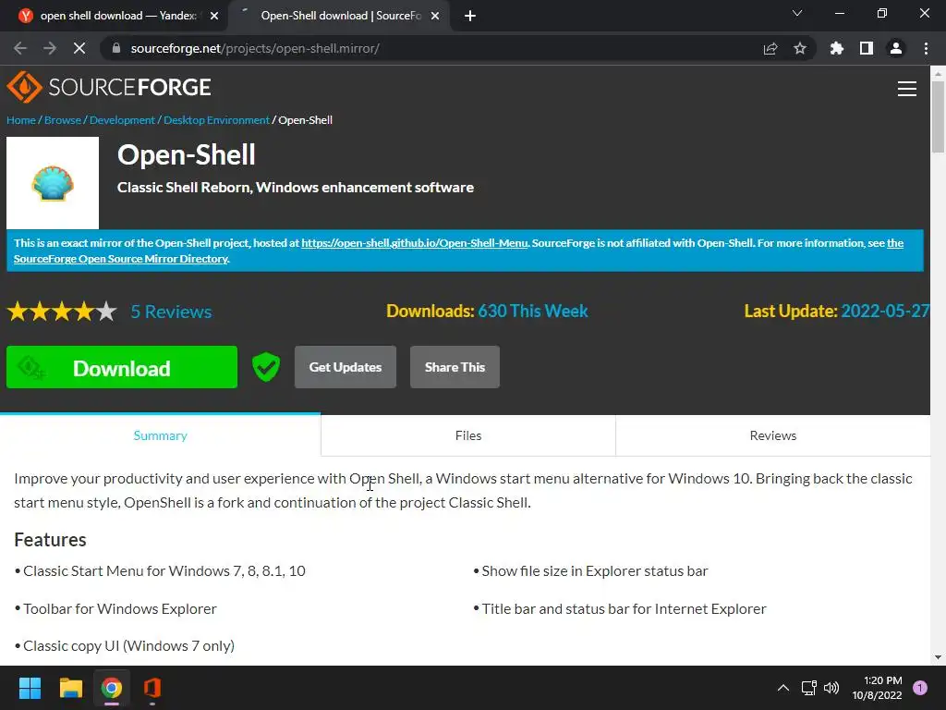Click the Features heading
Viewport: 946px width, 710px height.
click(x=50, y=540)
